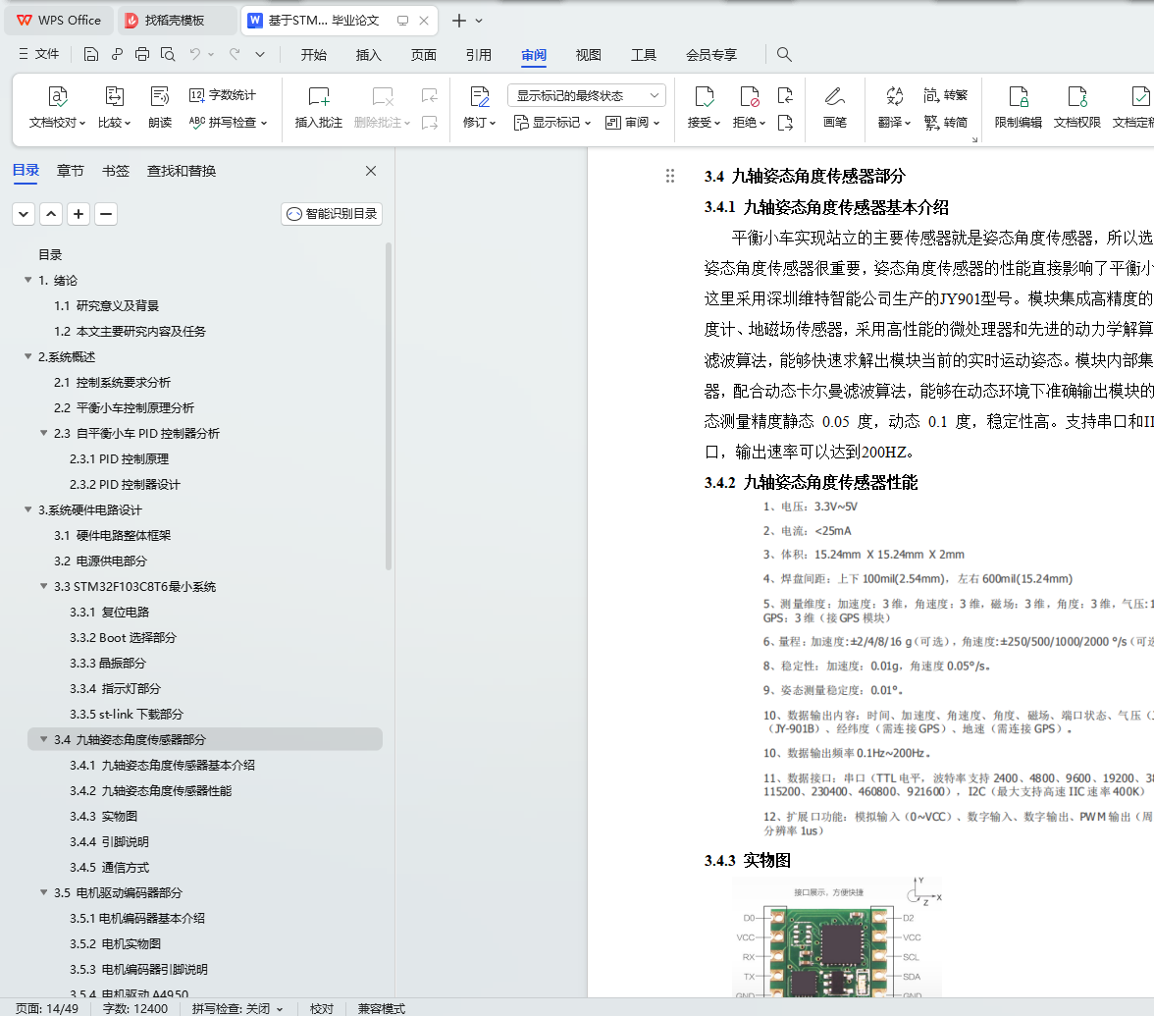Open the 审阅 pane dropdown
The height and width of the screenshot is (1016, 1154).
(x=632, y=122)
